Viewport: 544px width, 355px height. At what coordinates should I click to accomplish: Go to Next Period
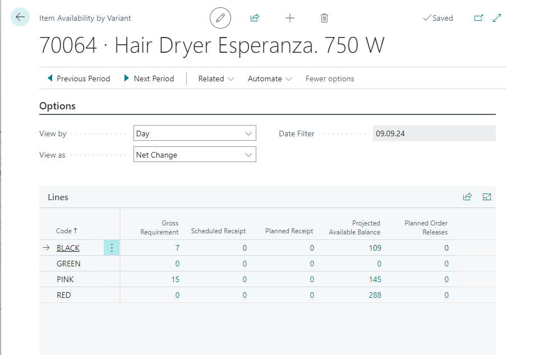point(149,79)
